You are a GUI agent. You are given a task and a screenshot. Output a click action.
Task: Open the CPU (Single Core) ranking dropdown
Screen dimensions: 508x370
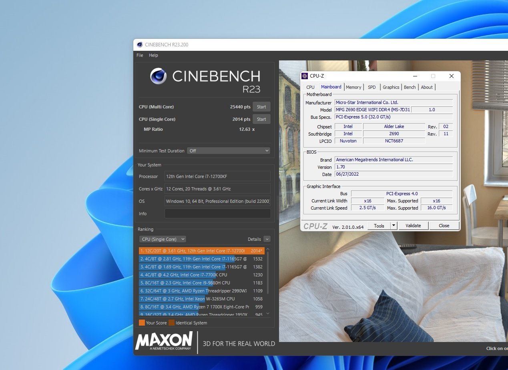(163, 239)
